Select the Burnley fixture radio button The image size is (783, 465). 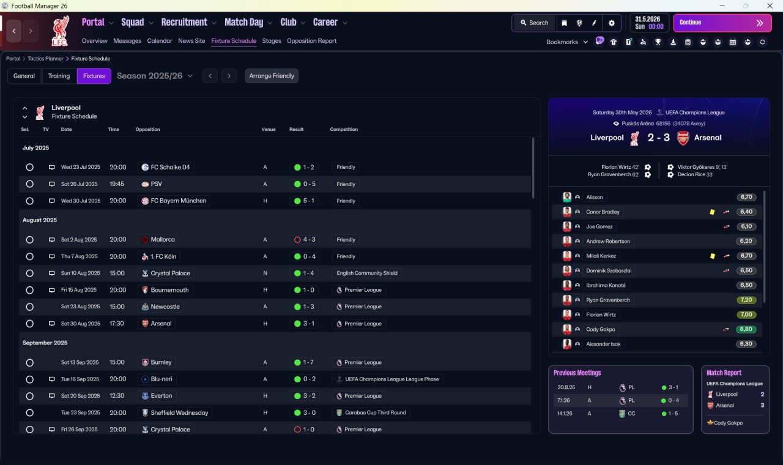coord(29,362)
